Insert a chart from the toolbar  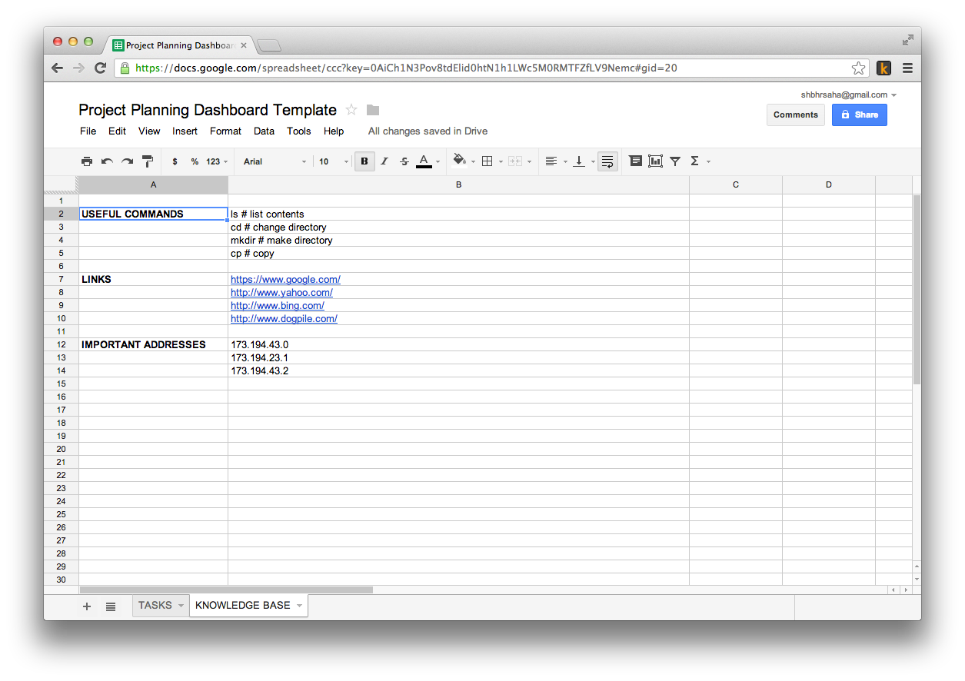coord(655,161)
